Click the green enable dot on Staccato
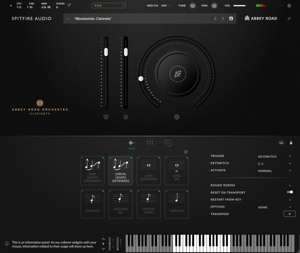 click(103, 191)
